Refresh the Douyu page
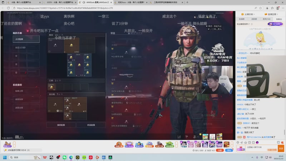This screenshot has height=161, width=286. pyautogui.click(x=8, y=8)
